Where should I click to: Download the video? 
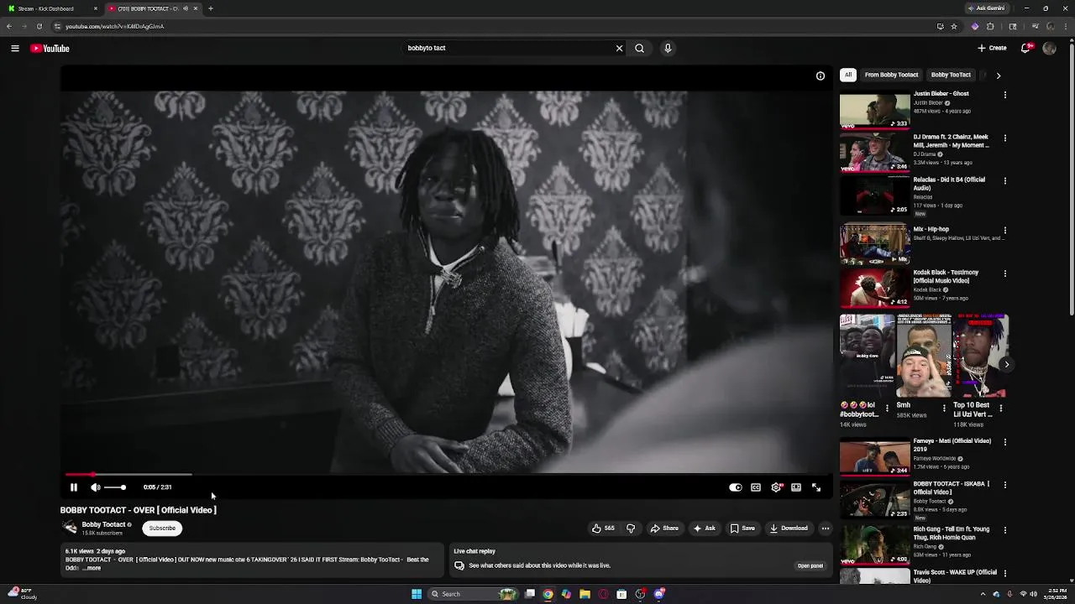click(789, 528)
